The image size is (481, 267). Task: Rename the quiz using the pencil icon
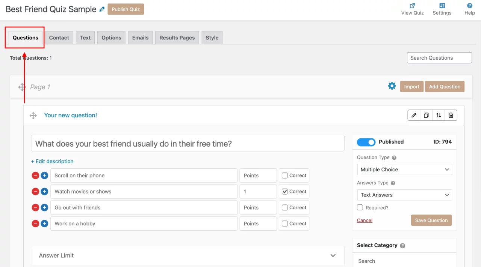(x=101, y=9)
